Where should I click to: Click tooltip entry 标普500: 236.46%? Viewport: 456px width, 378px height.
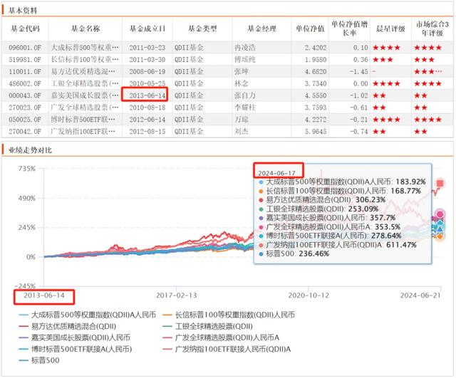click(294, 253)
